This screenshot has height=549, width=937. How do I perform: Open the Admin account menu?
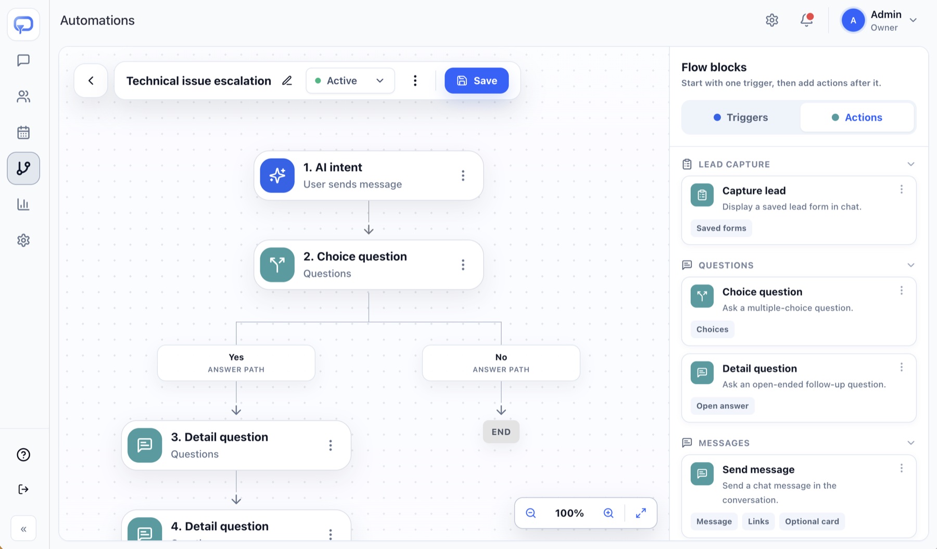coord(879,21)
